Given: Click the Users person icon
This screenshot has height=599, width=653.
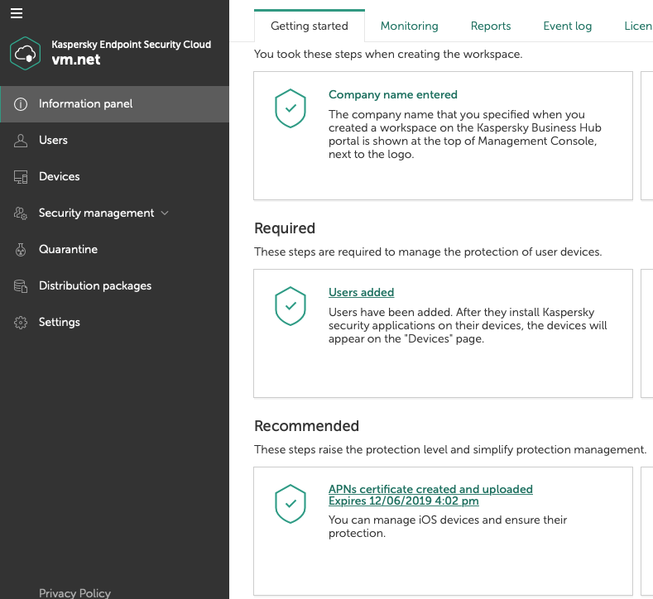Looking at the screenshot, I should click(22, 141).
